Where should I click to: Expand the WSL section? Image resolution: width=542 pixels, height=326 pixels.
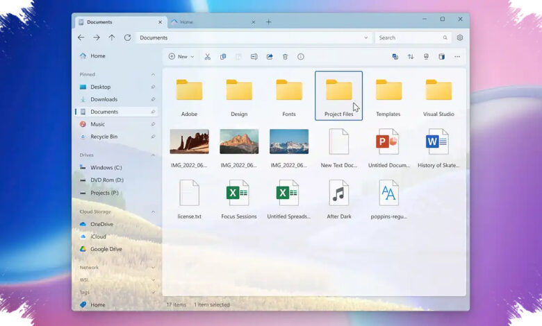153,280
